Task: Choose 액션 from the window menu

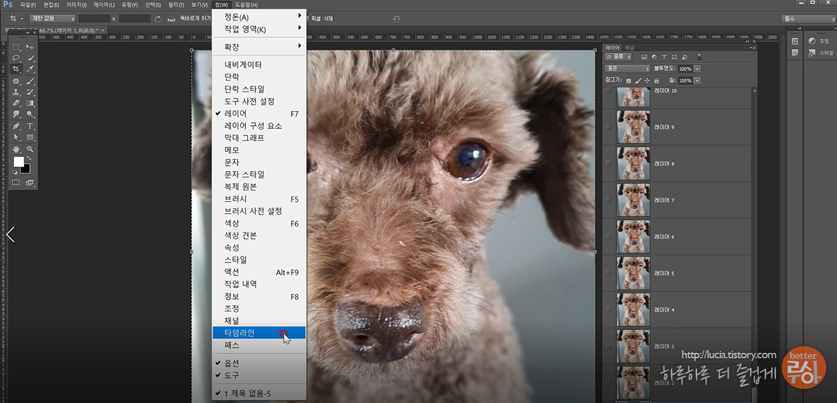Action: (259, 272)
